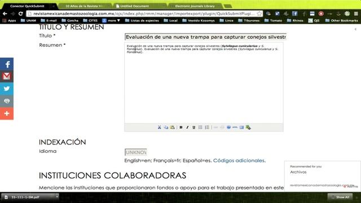Open the Tiburones bookmarks folder
Viewport: 361px width, 203px height.
pyautogui.click(x=249, y=20)
